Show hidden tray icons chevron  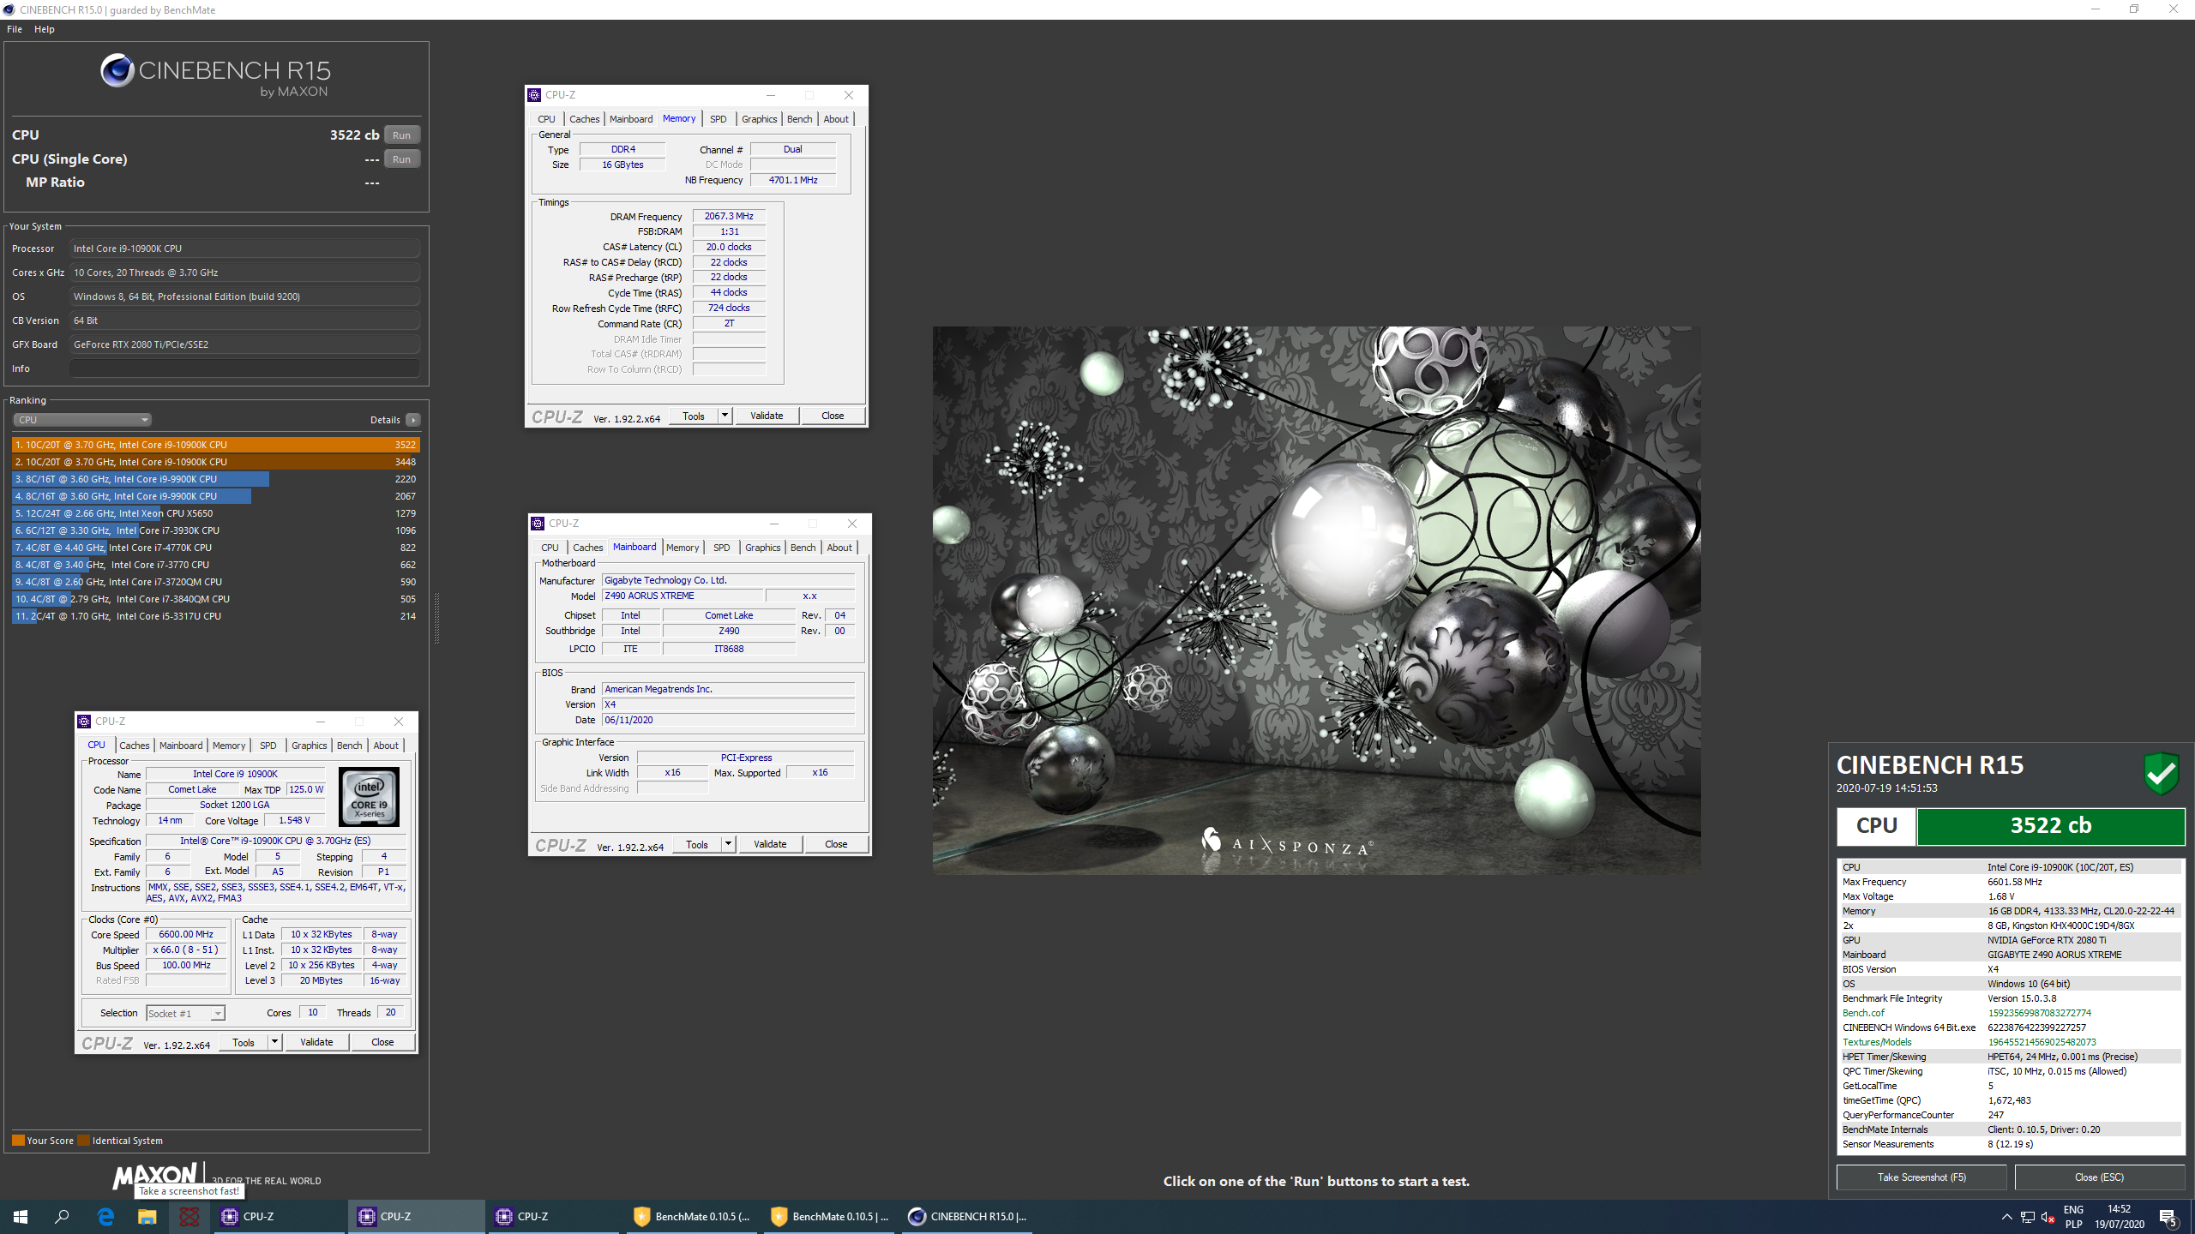[x=2006, y=1217]
